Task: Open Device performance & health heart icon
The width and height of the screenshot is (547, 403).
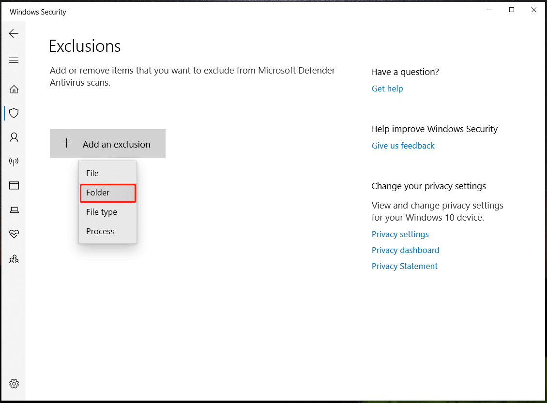Action: pos(14,234)
